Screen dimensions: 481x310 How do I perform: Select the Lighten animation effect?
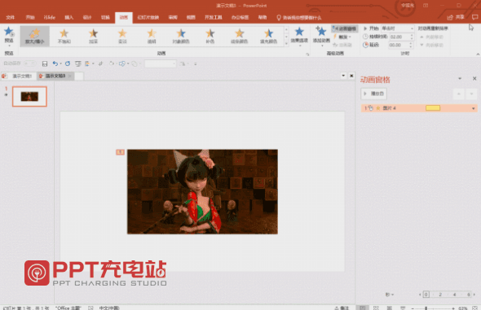point(122,36)
